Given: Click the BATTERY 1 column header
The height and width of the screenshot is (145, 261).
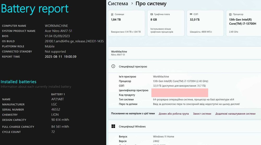Looking at the screenshot, I should (x=58, y=94).
